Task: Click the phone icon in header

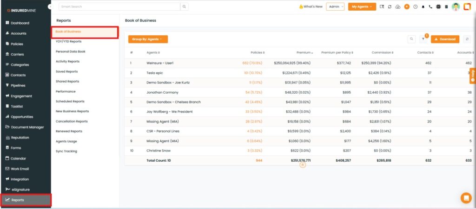Action: coord(430,7)
